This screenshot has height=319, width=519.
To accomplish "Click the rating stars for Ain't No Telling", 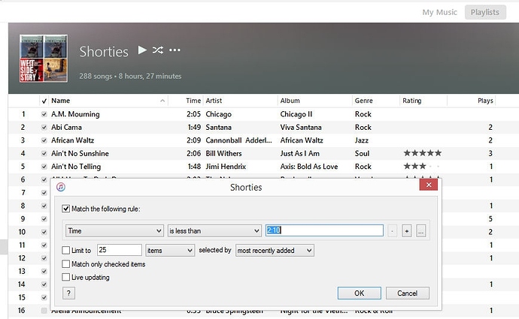I will 422,167.
